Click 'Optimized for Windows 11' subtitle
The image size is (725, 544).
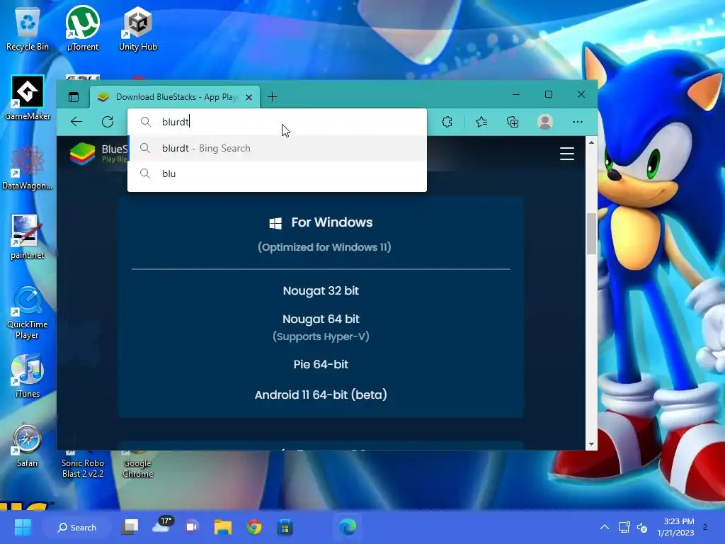(324, 247)
